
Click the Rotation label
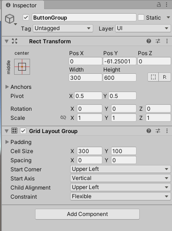pyautogui.click(x=21, y=109)
